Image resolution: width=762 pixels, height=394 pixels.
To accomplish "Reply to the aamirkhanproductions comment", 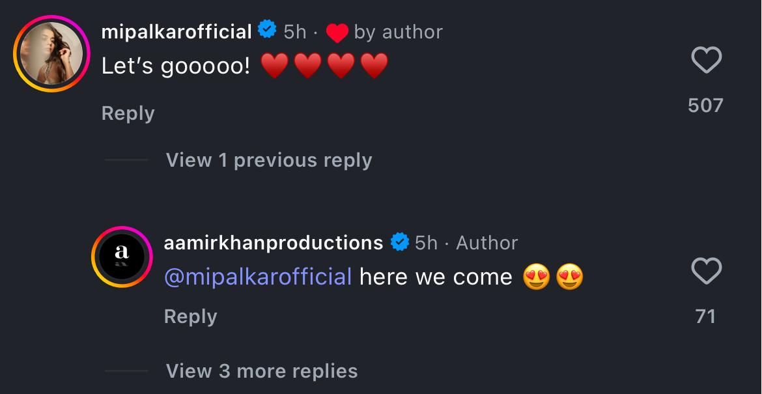I will coord(190,316).
